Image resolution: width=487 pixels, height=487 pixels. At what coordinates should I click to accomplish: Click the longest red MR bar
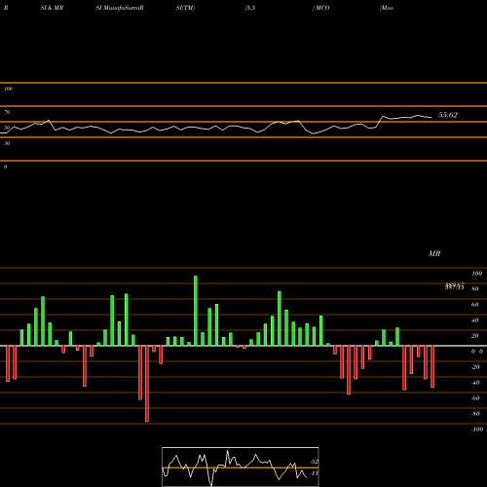[147, 384]
